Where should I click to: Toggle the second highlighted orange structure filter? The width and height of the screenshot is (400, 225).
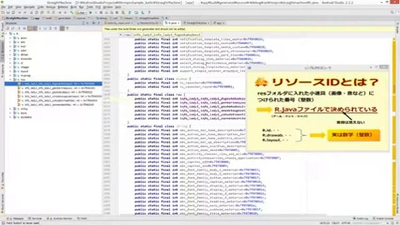click(35, 28)
